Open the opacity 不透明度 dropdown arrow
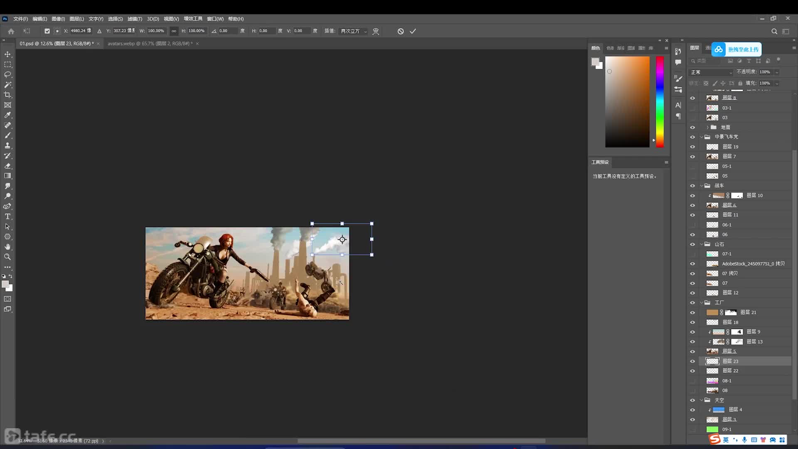798x449 pixels. tap(776, 72)
